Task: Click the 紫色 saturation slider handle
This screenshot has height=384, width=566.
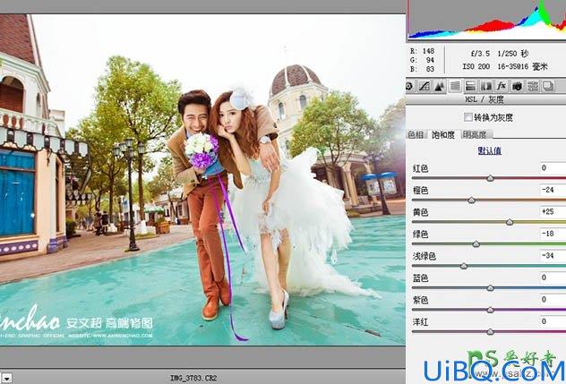Action: pos(490,310)
